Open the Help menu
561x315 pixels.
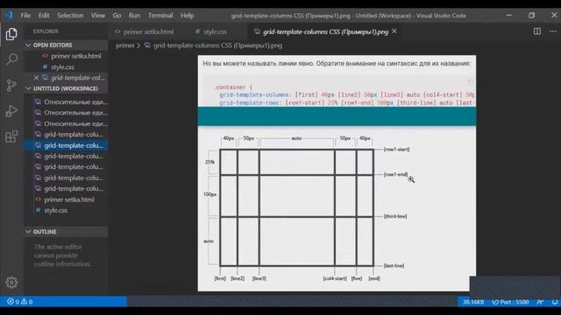187,16
